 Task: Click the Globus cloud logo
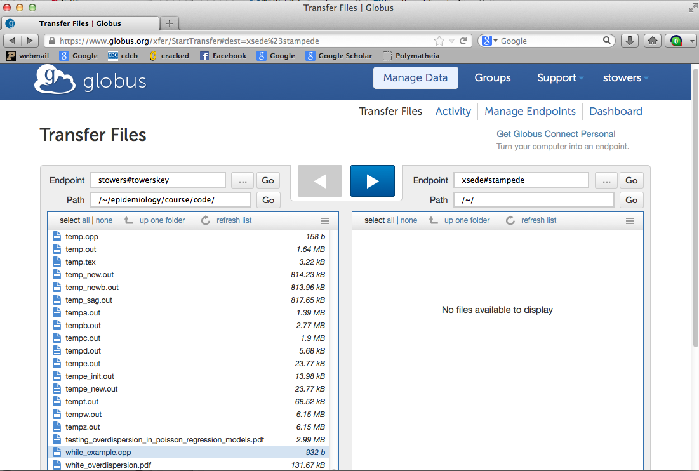tap(55, 79)
